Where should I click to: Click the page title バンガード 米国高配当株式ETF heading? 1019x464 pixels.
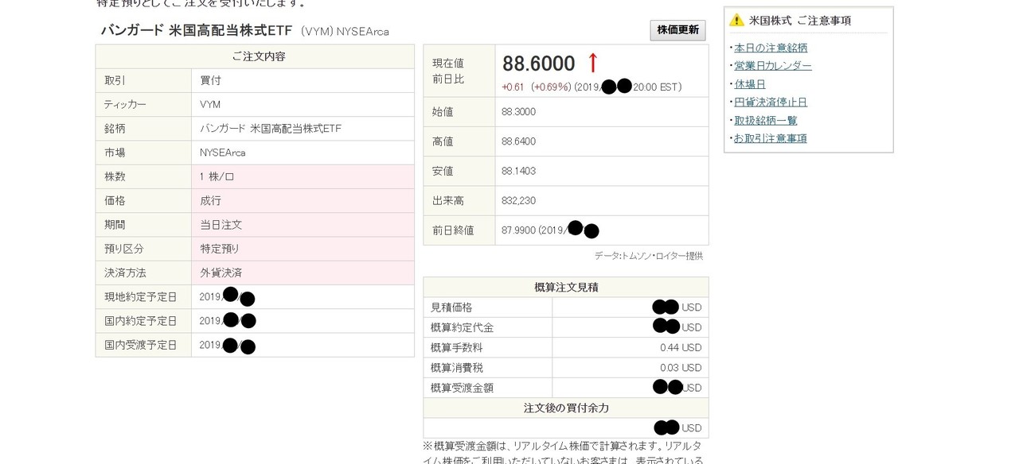pos(197,30)
